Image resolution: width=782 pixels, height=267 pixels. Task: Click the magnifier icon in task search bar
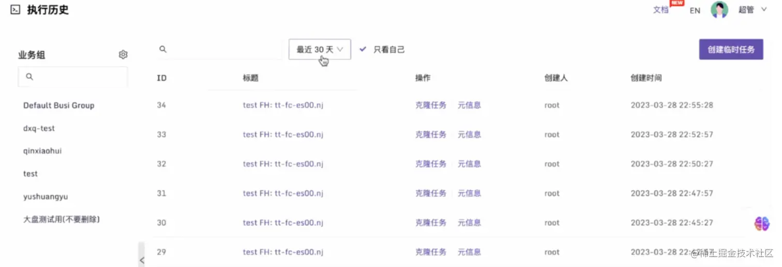point(163,49)
